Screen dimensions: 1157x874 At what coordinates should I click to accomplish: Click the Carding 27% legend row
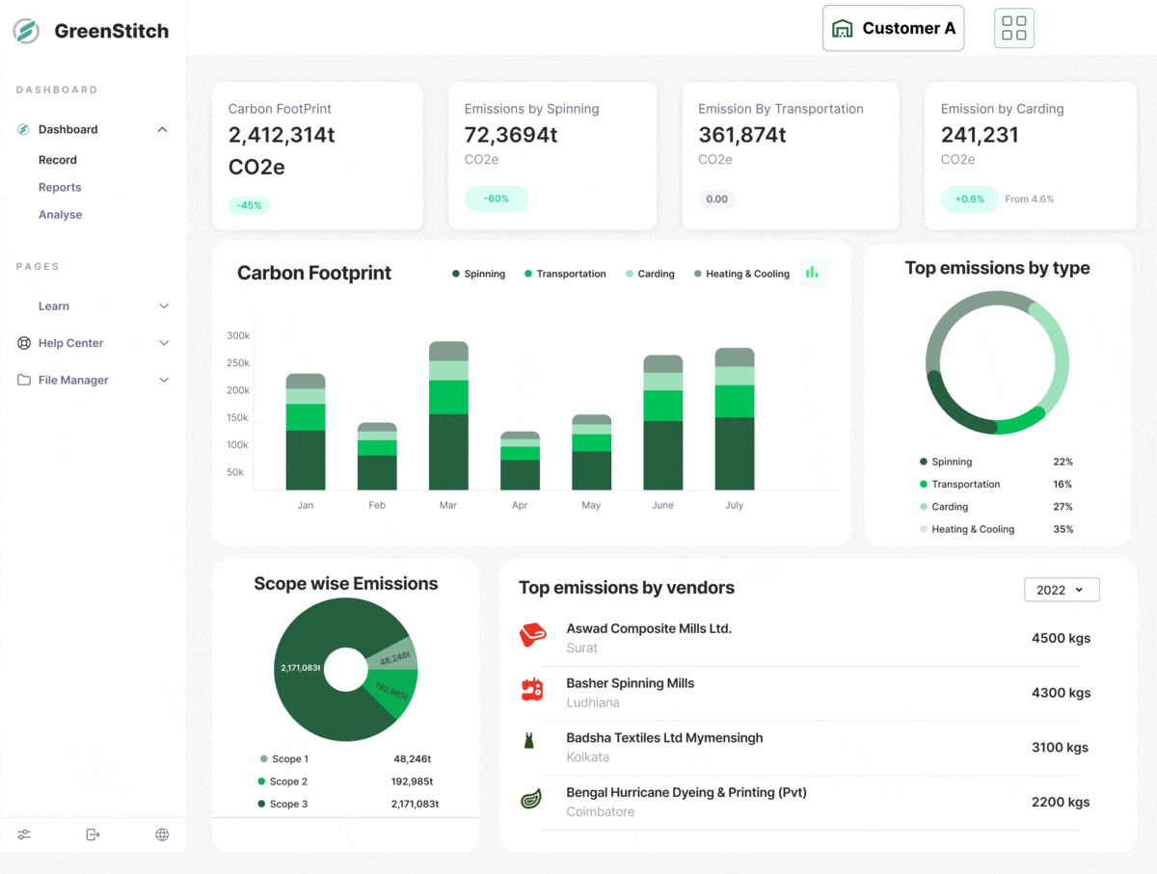click(x=997, y=507)
